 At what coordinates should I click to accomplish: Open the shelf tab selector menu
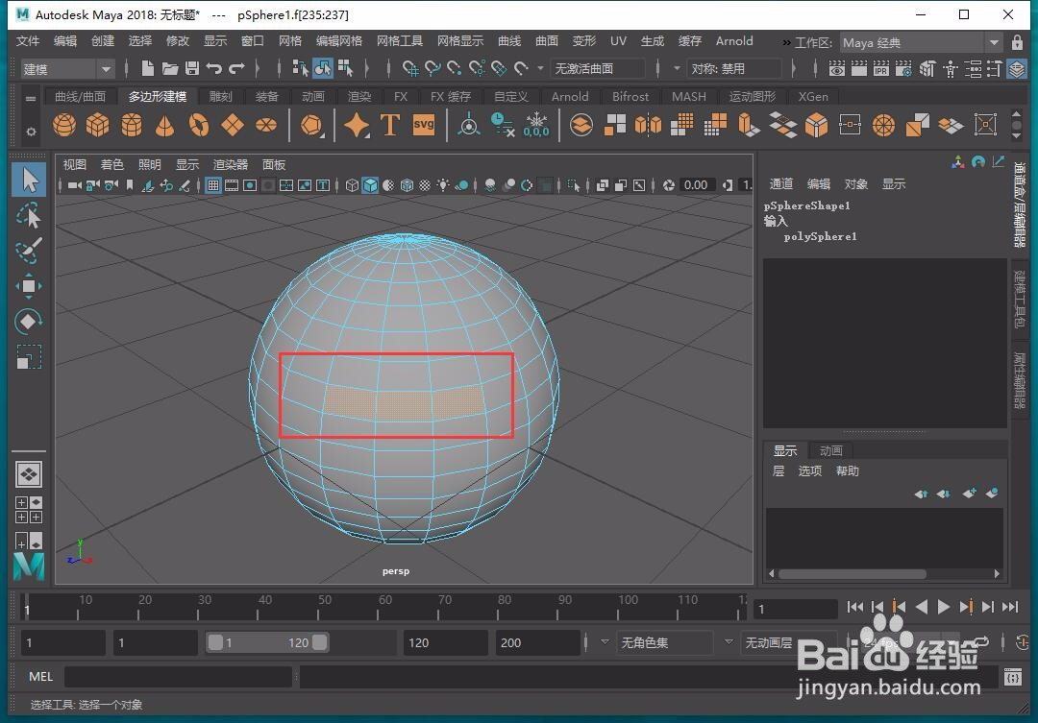click(31, 99)
